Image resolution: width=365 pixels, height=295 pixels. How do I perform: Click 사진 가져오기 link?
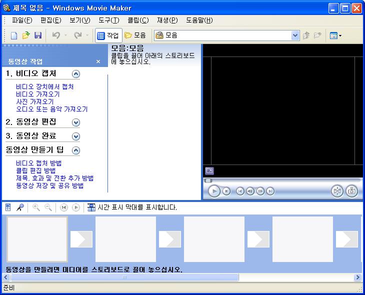click(x=35, y=101)
